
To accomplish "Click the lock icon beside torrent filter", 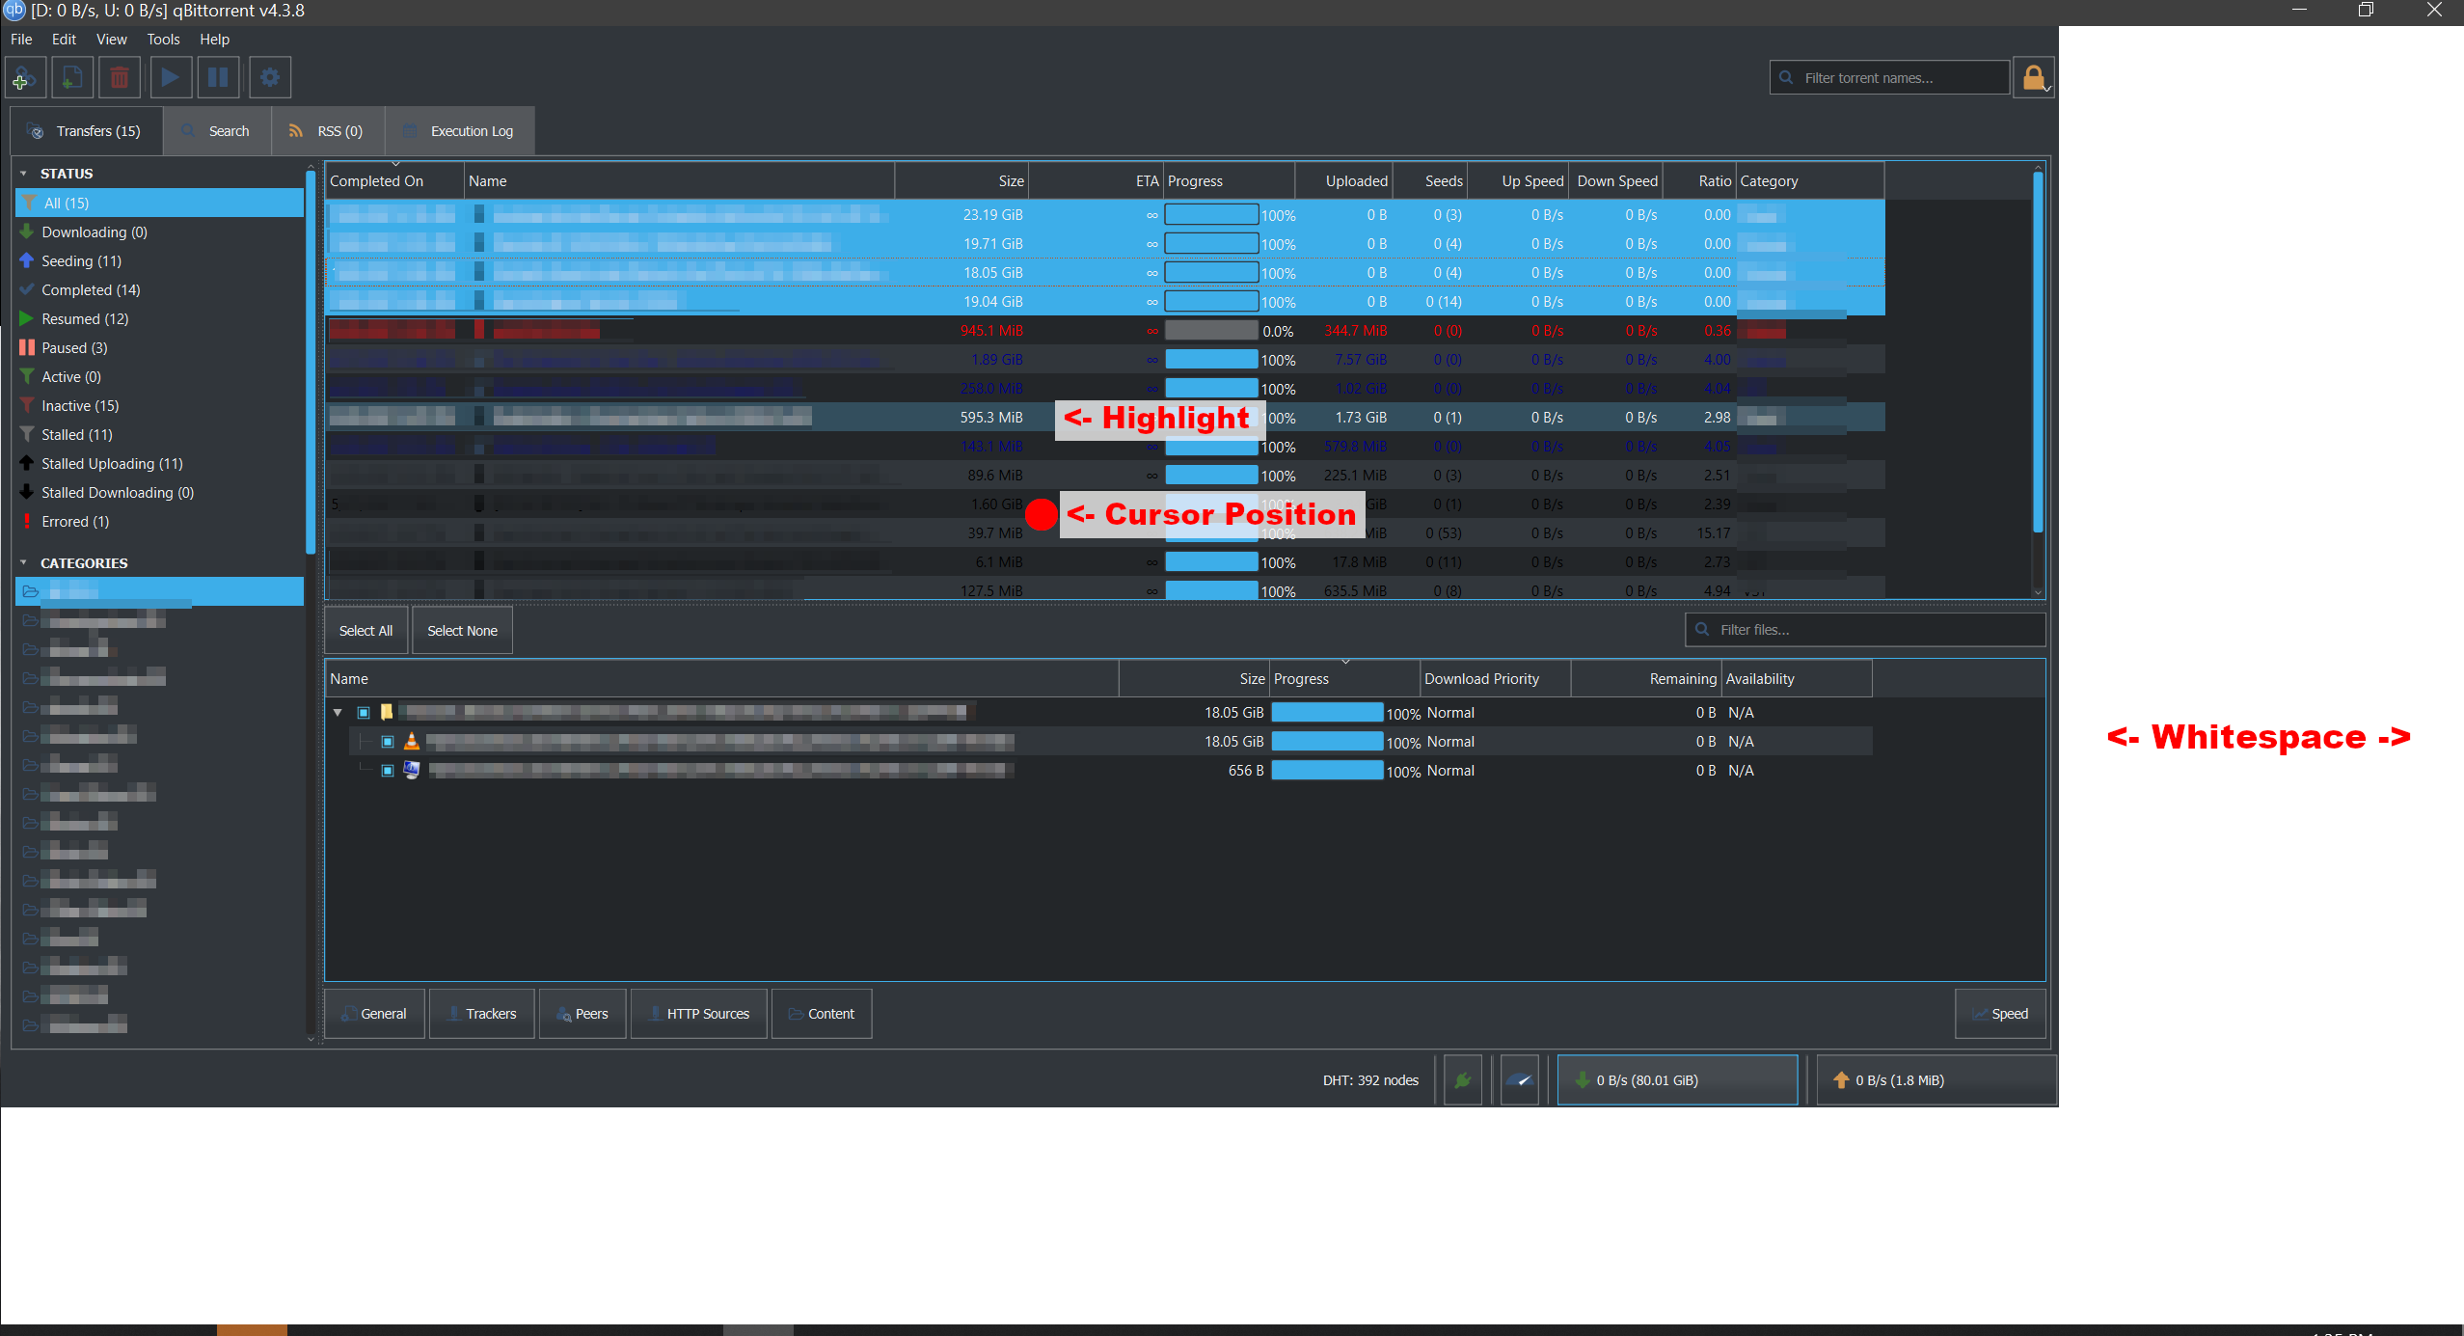I will tap(2035, 77).
